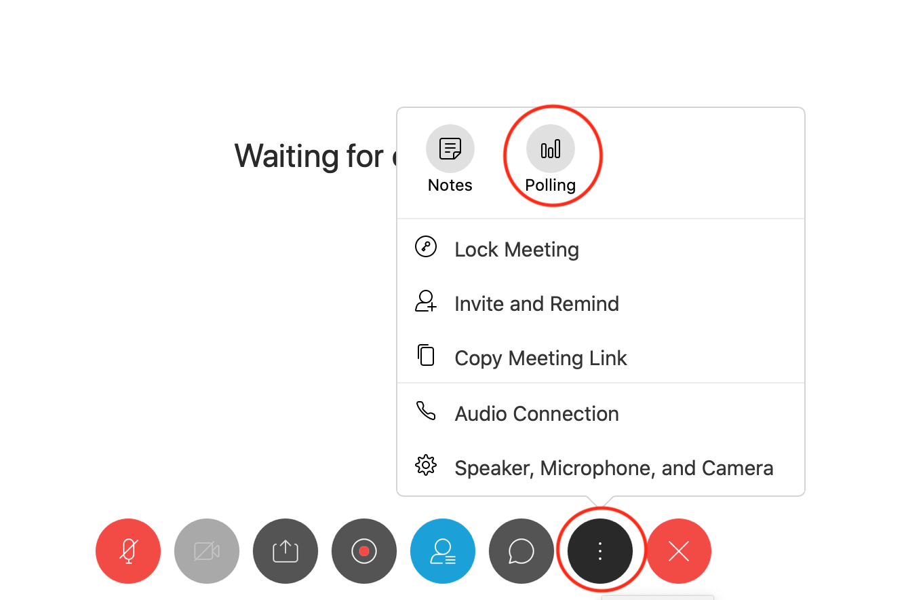Click the invite person icon
The image size is (906, 600).
point(426,301)
